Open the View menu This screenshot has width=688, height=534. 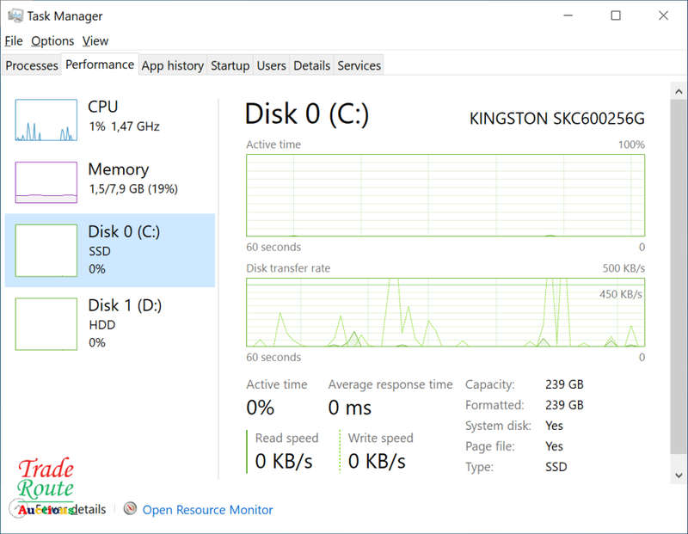pos(95,40)
